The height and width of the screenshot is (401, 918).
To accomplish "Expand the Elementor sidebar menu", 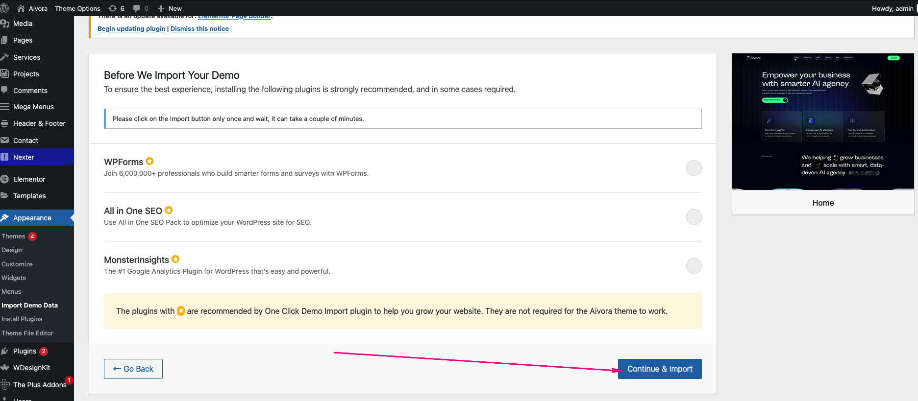I will [29, 179].
